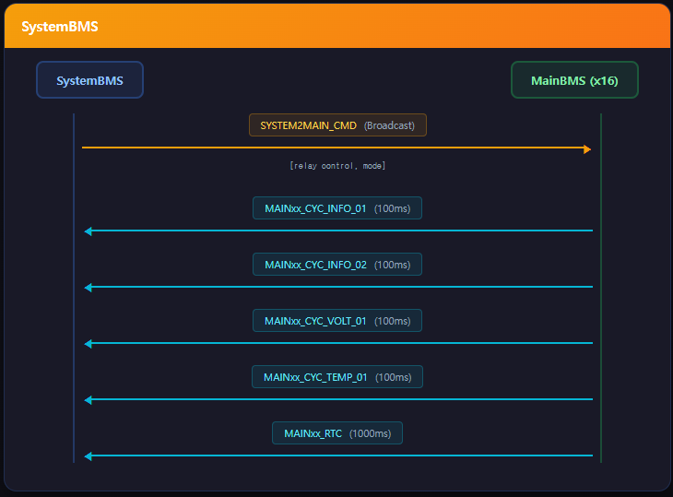Screen dimensions: 673x497
Task: Select the SystemBMS participant box
Action: (x=89, y=80)
